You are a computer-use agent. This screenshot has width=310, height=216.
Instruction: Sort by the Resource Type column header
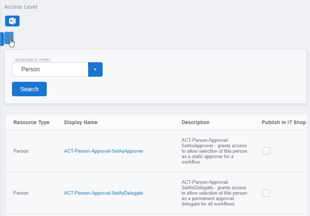(31, 122)
